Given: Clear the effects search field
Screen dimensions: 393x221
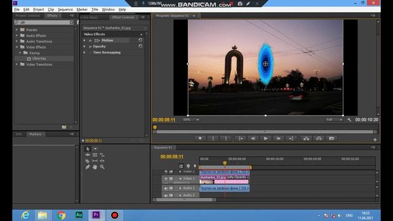Looking at the screenshot, I should click(x=71, y=22).
